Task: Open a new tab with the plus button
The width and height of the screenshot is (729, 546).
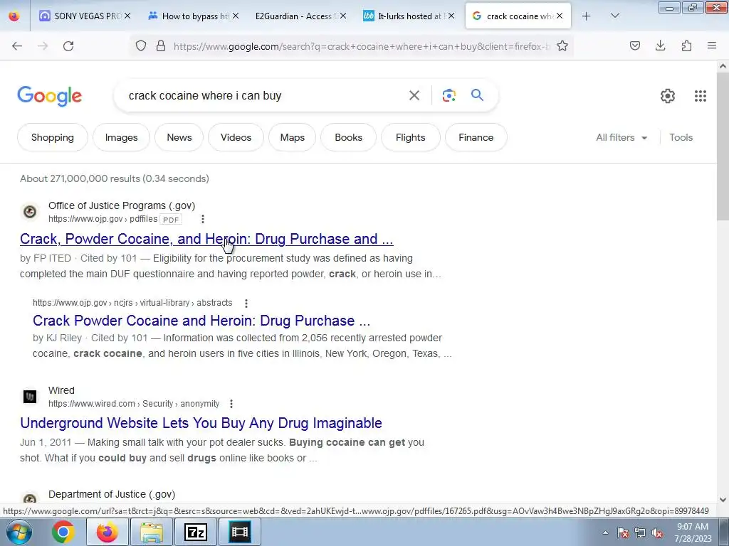Action: pyautogui.click(x=587, y=16)
